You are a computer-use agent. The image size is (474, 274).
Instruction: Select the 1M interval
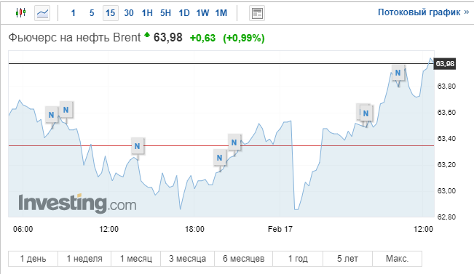[221, 13]
